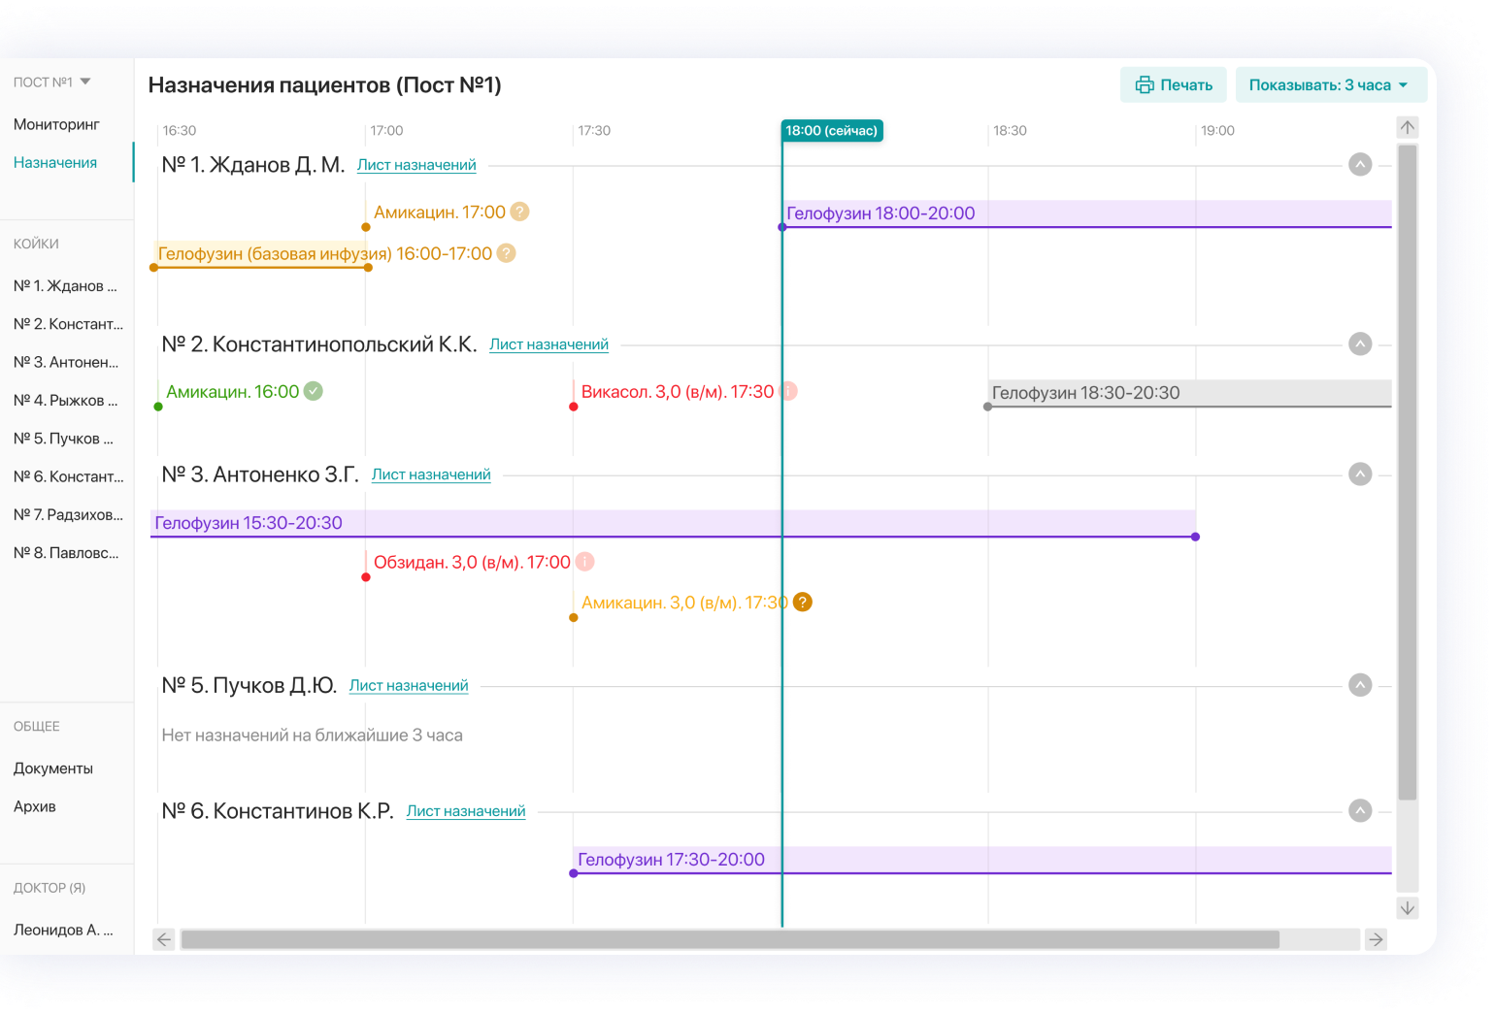Click alert icon next to Обзидан 17:00
This screenshot has height=1013, width=1495.
tap(584, 562)
